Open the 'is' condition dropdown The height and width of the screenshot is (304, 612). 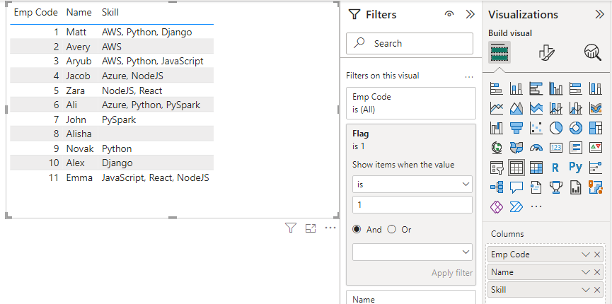coord(412,185)
